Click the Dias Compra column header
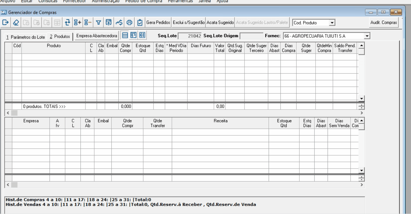Viewport: 411px width, 214px height. (288, 48)
